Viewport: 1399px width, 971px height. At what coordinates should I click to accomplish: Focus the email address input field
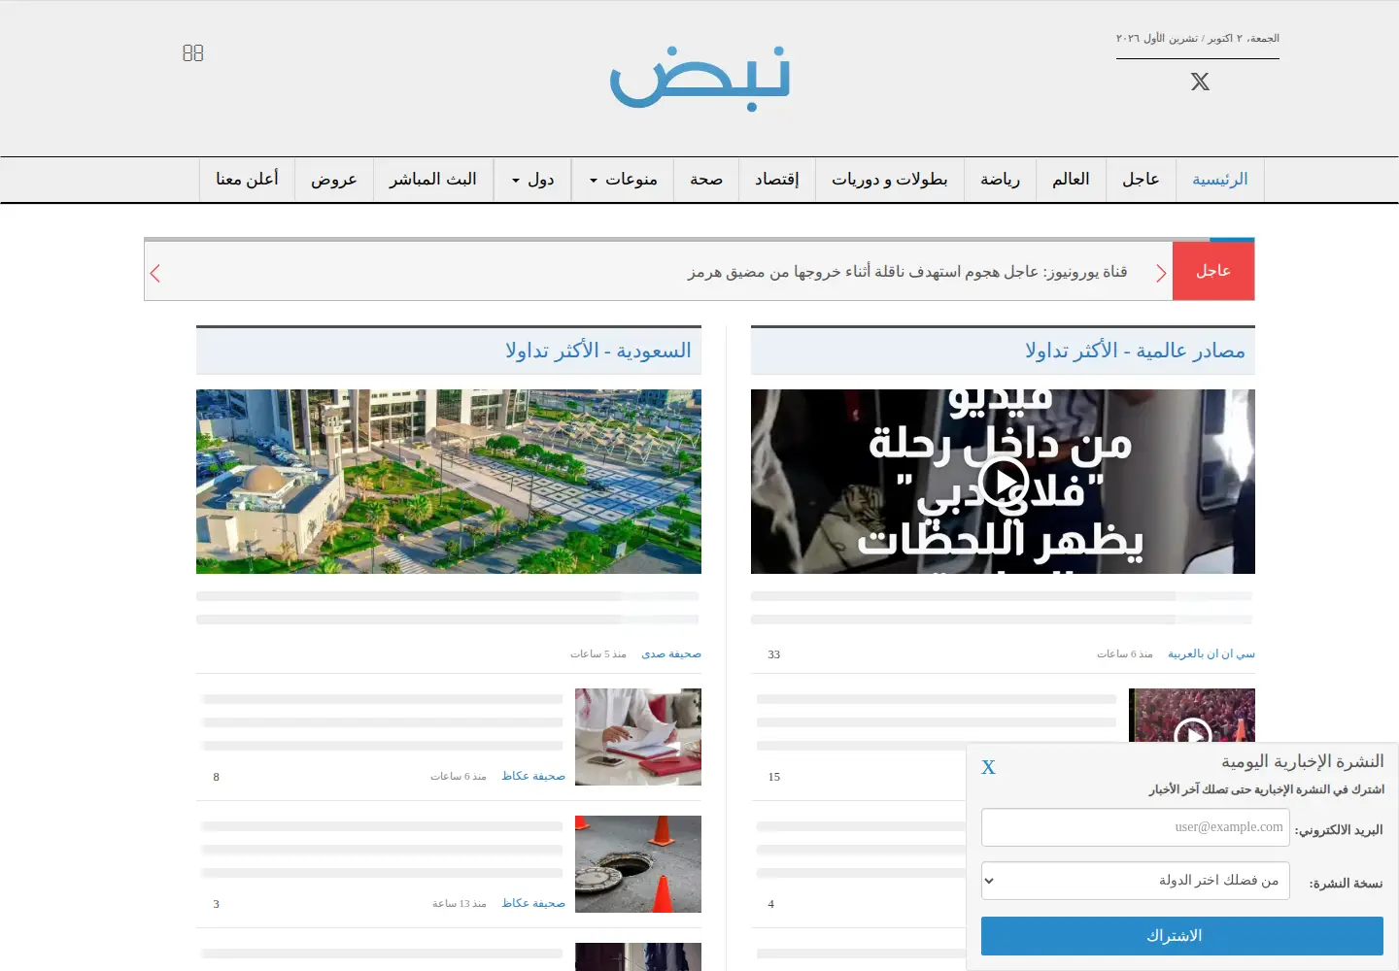1136,827
